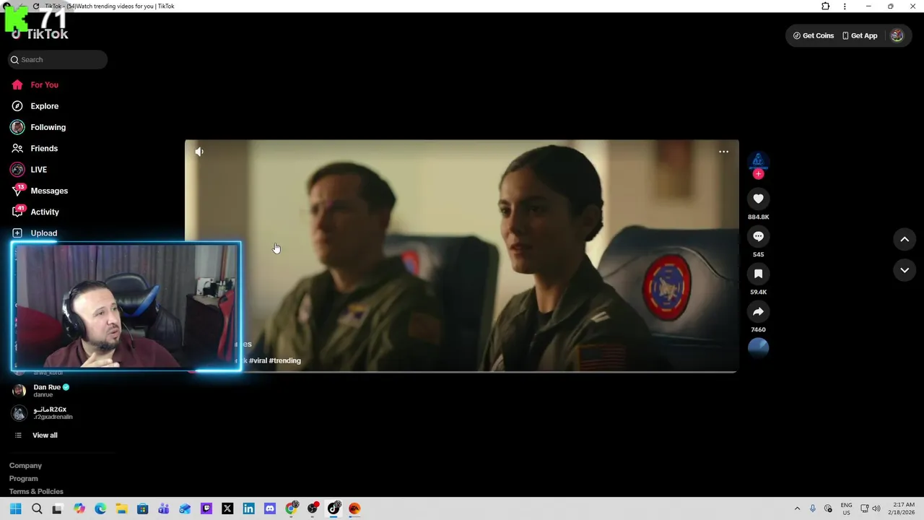924x520 pixels.
Task: Open the Windows Start menu
Action: pos(16,508)
